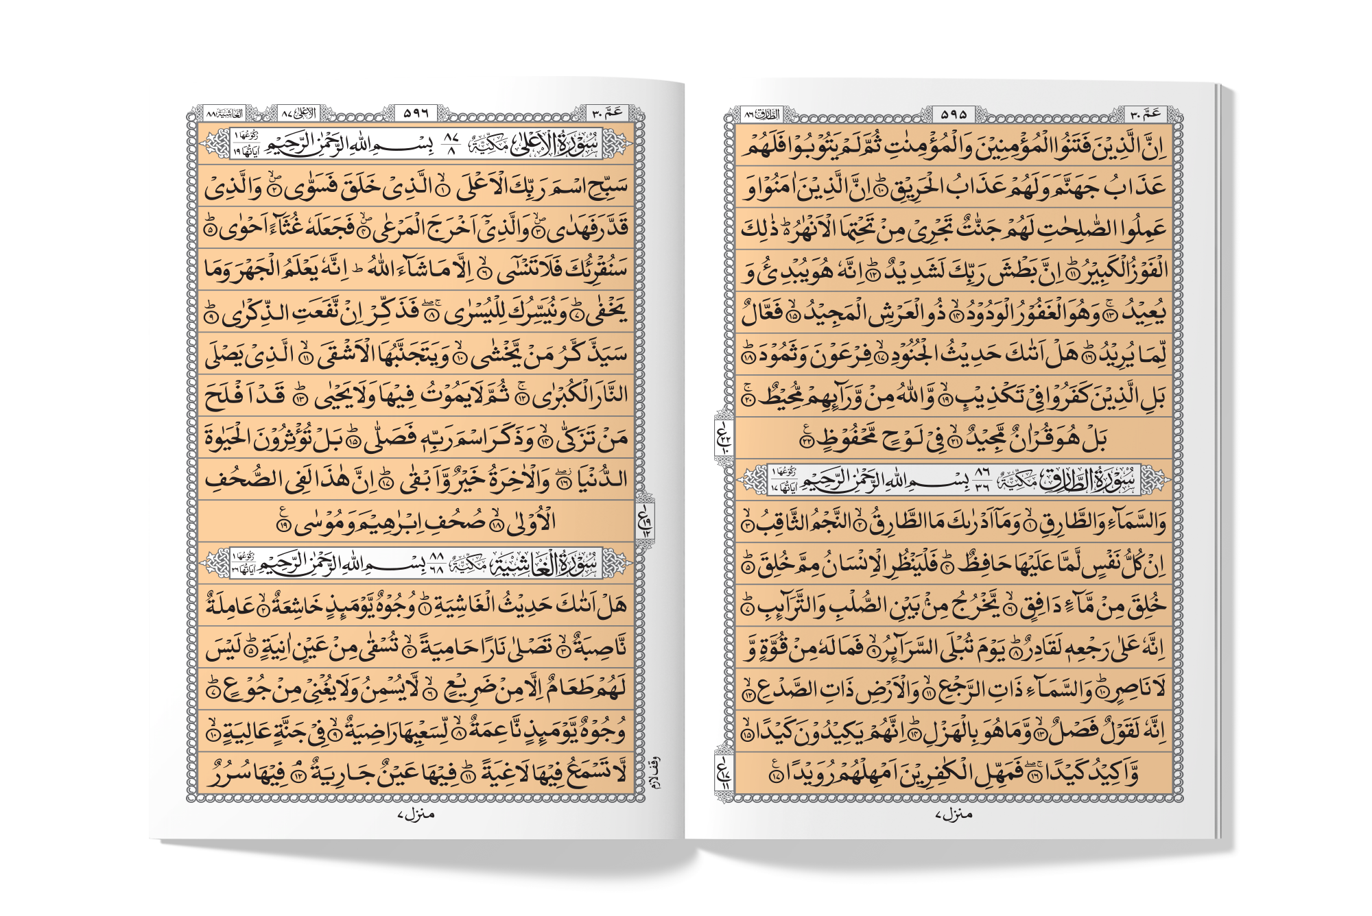The width and height of the screenshot is (1372, 916).
Task: Click upper ruku marker beside right page
Action: pyautogui.click(x=724, y=437)
